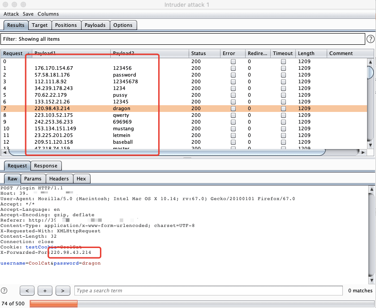Open the Save menu
Screen dimensions: 376x308
tap(28, 14)
